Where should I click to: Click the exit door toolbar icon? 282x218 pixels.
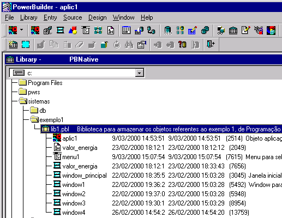coord(211,44)
